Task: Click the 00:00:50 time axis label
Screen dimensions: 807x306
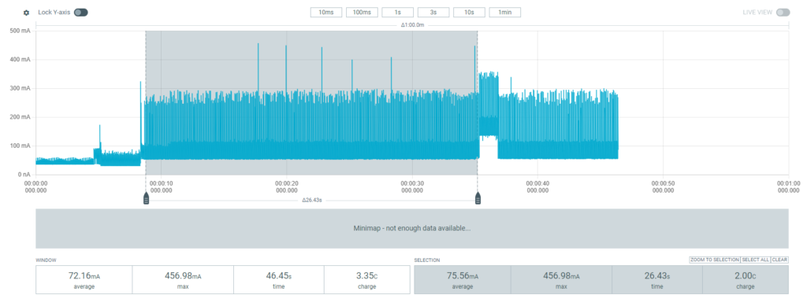Action: point(663,187)
